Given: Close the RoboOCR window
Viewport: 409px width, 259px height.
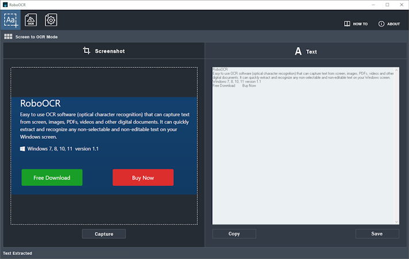Looking at the screenshot, I should point(402,5).
